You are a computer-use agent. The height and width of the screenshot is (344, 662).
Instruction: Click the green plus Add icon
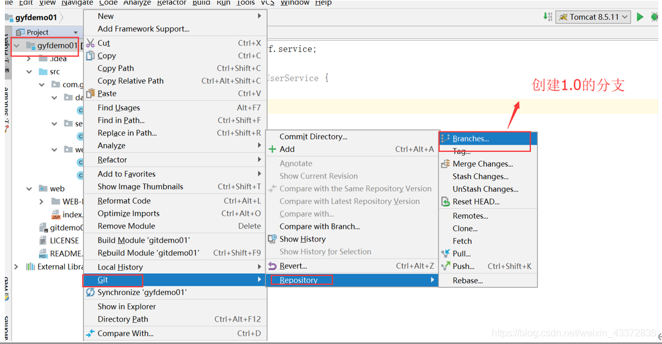tap(272, 149)
